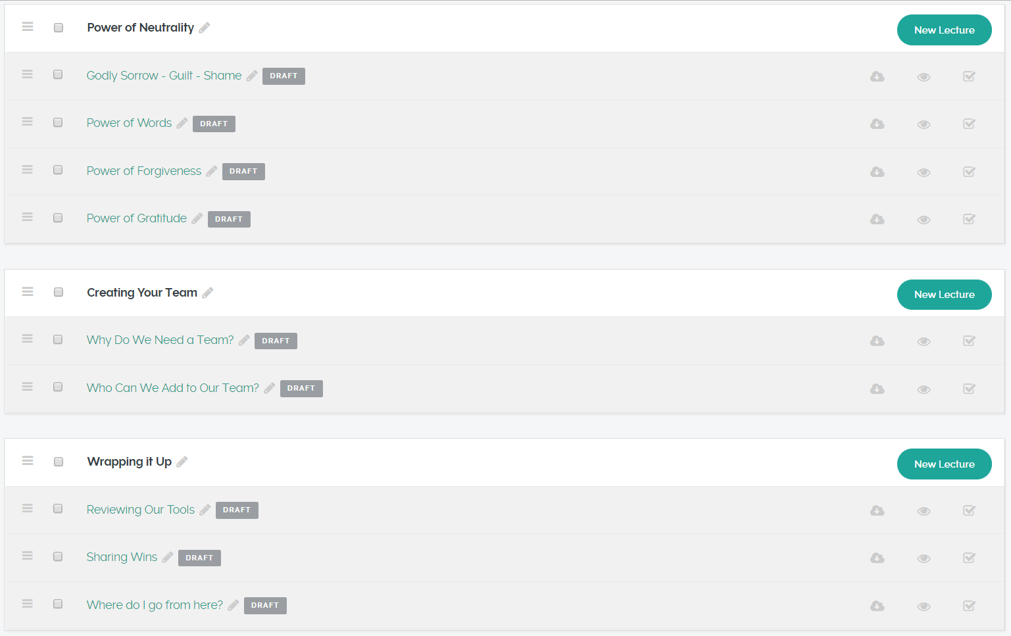Click the drag handle icon beside Power of Gratitude
1011x636 pixels.
coord(28,217)
